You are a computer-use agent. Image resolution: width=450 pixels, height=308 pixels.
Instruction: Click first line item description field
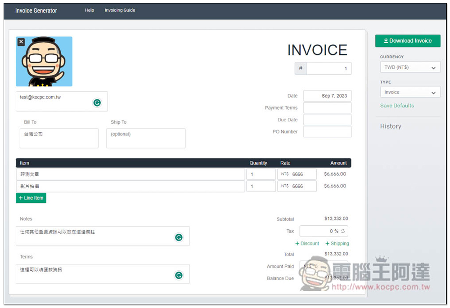(x=130, y=174)
